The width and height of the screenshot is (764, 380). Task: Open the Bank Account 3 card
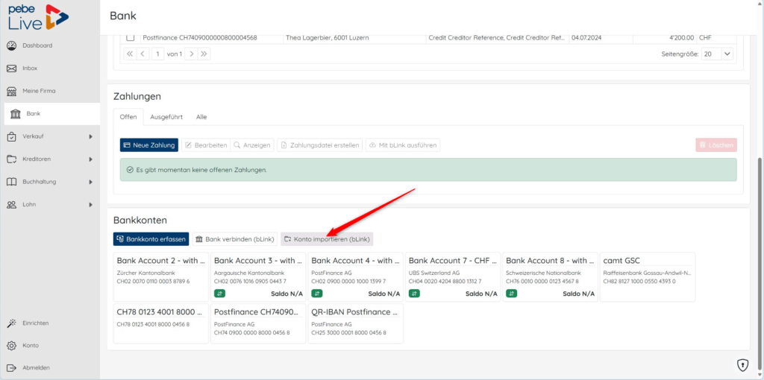pyautogui.click(x=258, y=277)
